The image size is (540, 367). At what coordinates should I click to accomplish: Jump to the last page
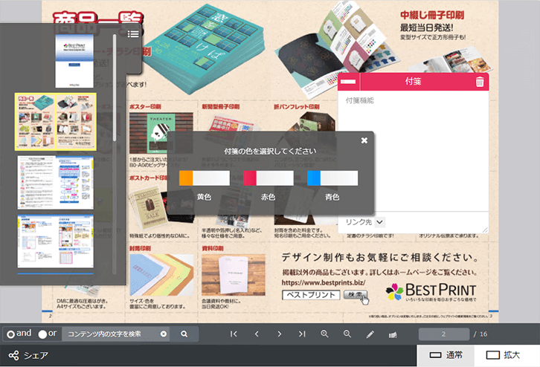tap(302, 334)
